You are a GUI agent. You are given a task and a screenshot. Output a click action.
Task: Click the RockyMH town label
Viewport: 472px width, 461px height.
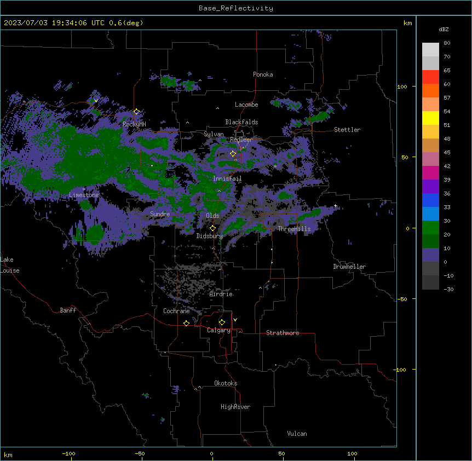(134, 124)
